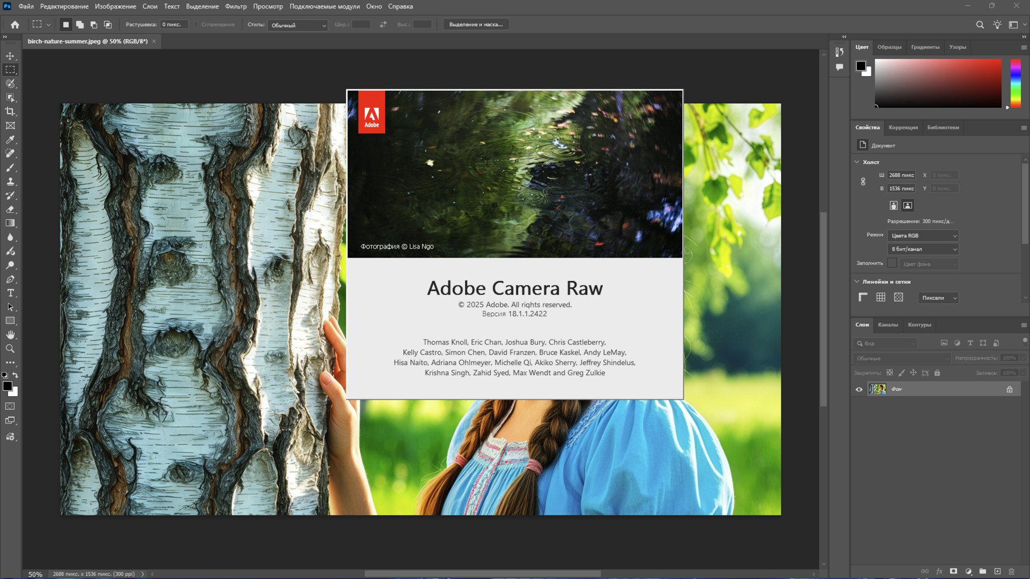1030x579 pixels.
Task: Hide the Фон layer with eye icon
Action: (x=859, y=389)
